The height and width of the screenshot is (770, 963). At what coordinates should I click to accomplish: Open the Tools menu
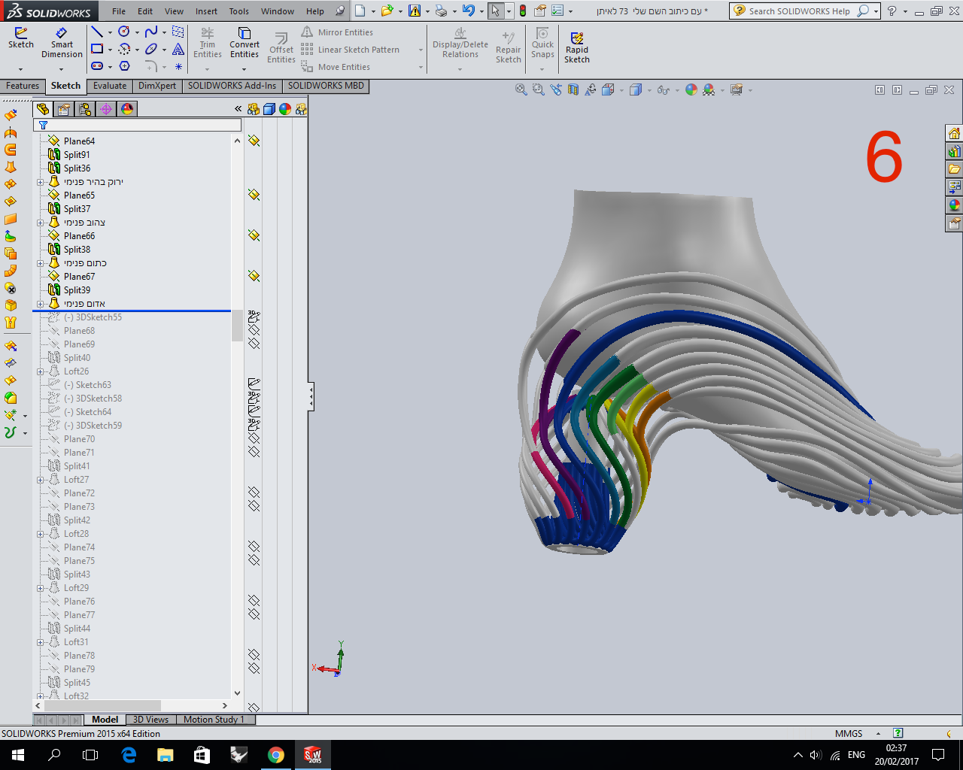239,11
